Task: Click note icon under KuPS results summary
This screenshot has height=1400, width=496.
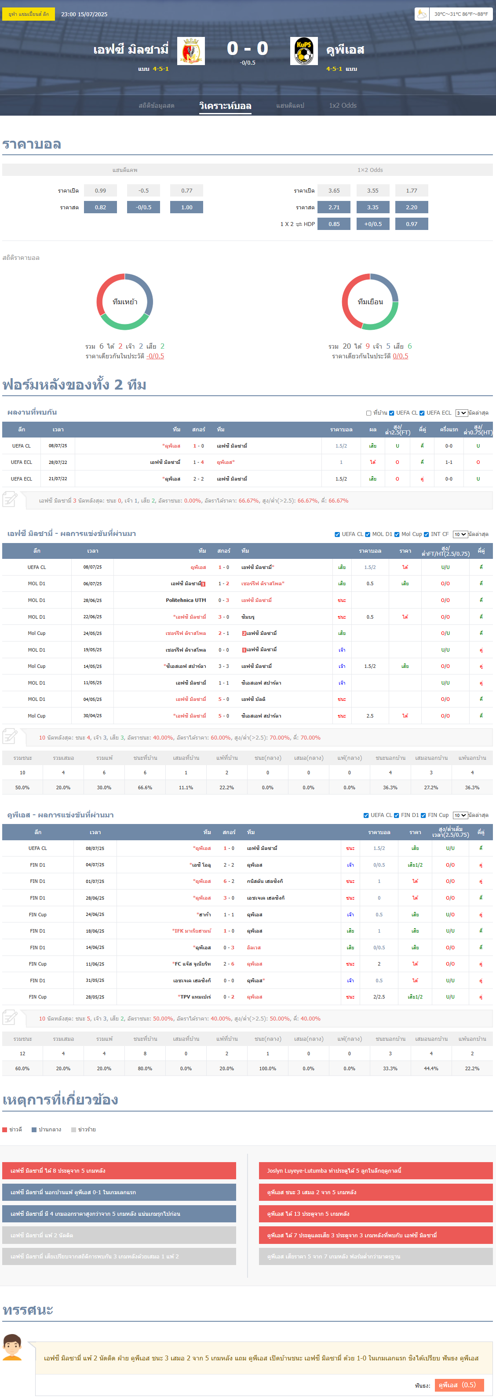Action: point(10,1017)
